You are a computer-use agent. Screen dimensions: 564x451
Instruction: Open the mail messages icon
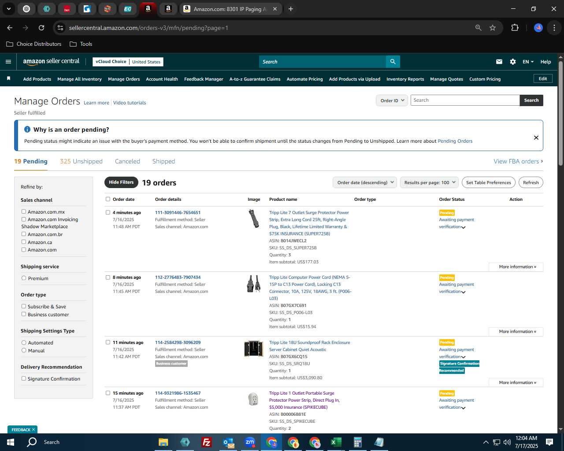(499, 62)
